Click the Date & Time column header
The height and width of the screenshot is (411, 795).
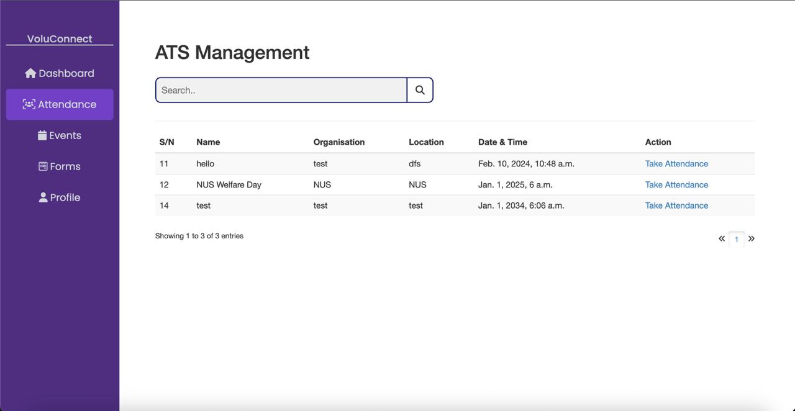coord(502,142)
